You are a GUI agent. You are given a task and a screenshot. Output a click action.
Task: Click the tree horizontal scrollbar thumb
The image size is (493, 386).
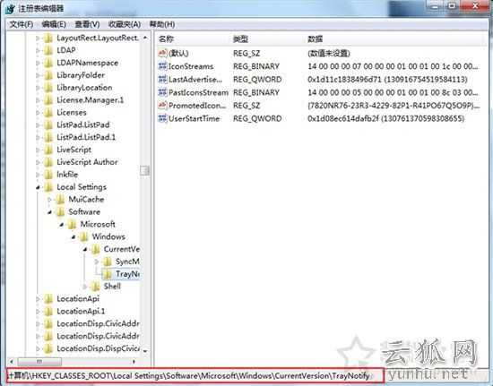[39, 362]
